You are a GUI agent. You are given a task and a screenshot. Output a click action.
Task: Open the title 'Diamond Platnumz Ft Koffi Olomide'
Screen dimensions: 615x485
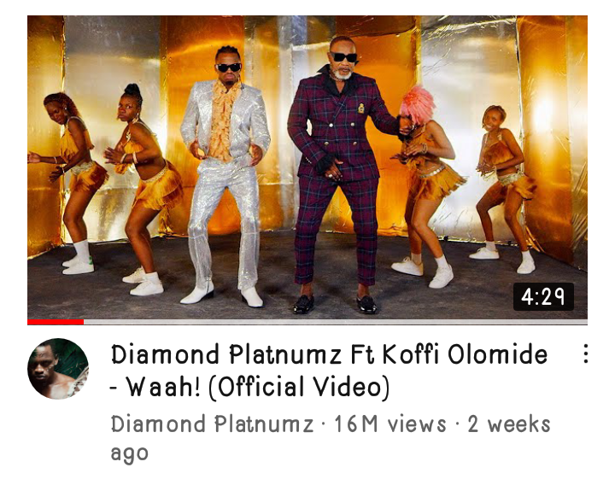coord(329,354)
